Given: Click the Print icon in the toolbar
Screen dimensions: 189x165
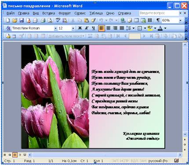Looking at the screenshot, I should tap(43, 20).
